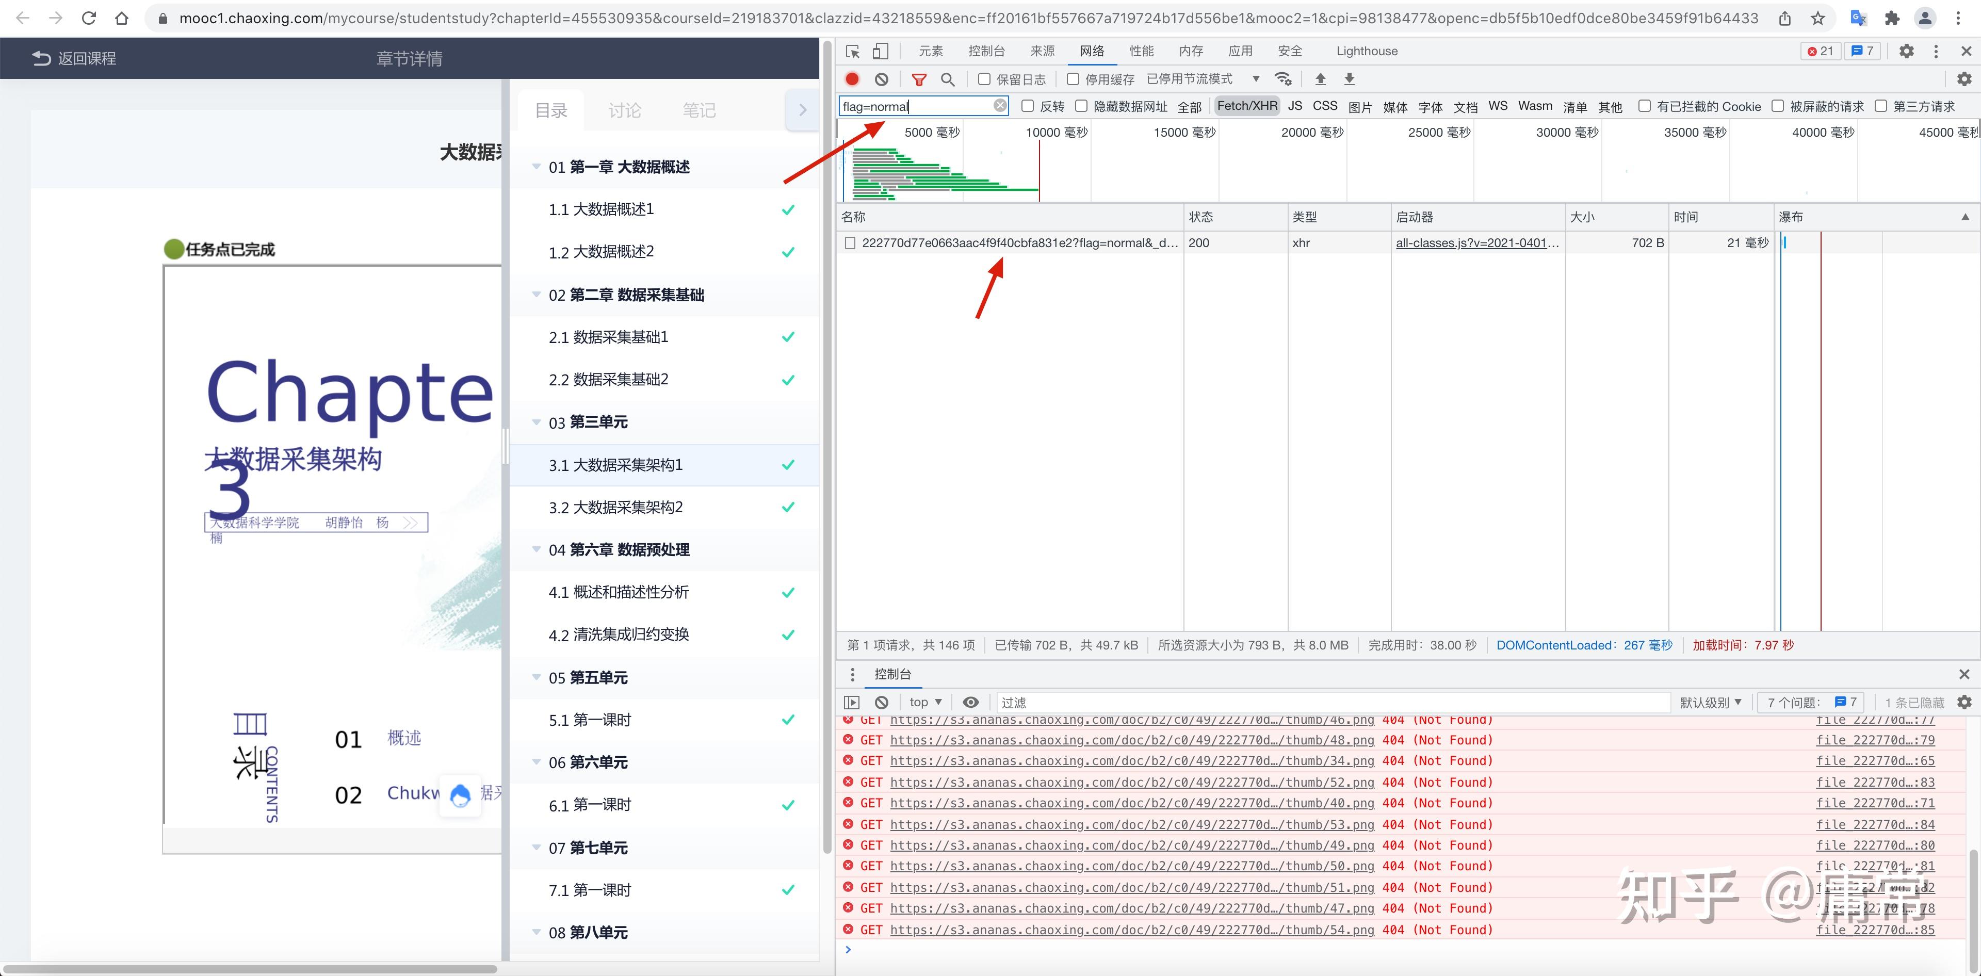Click the console 过滤 input field
This screenshot has height=976, width=1981.
point(1334,702)
